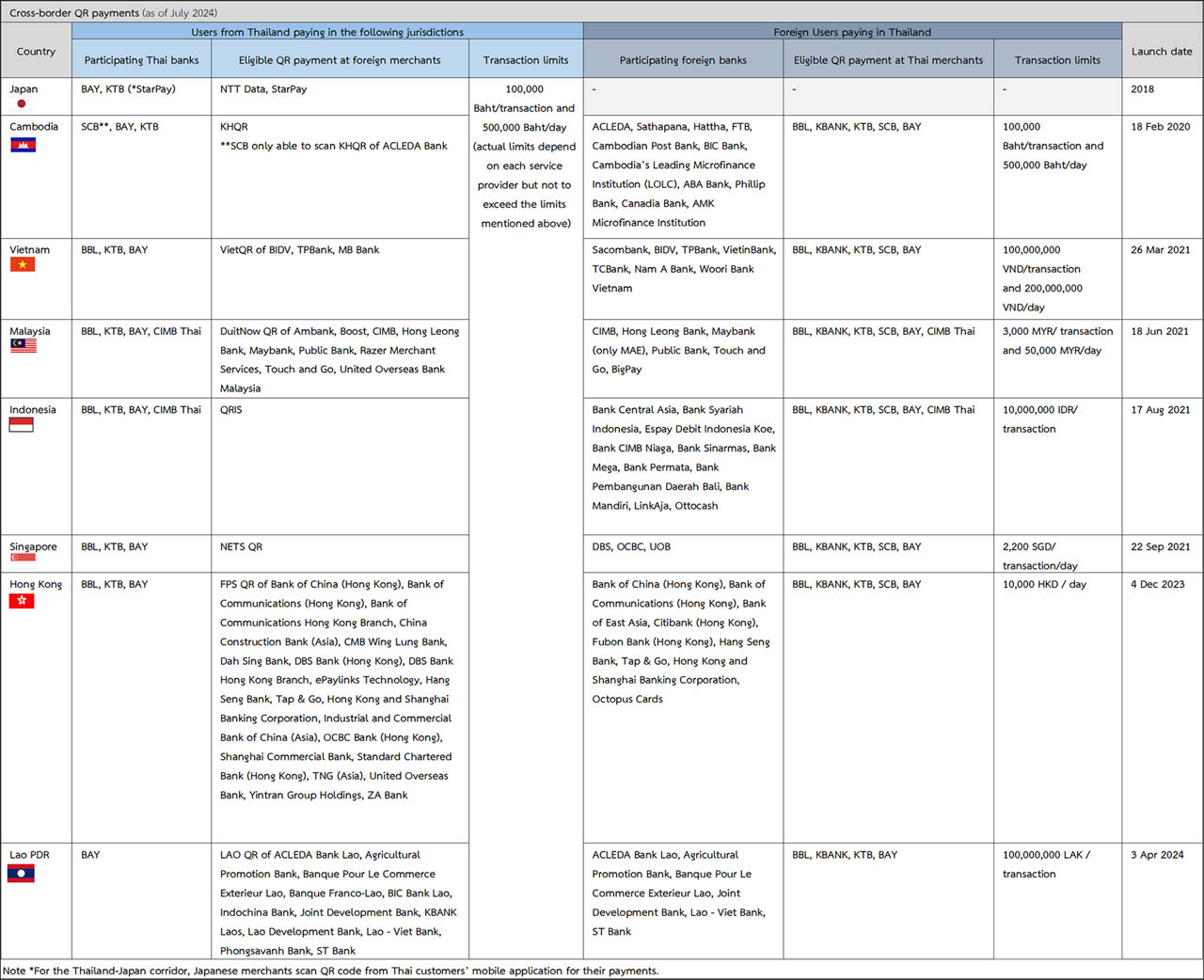
Task: Select the Singapore flag icon
Action: [x=23, y=559]
